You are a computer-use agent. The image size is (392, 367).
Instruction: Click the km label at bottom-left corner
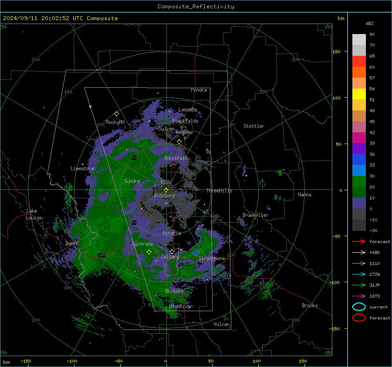coord(6,362)
